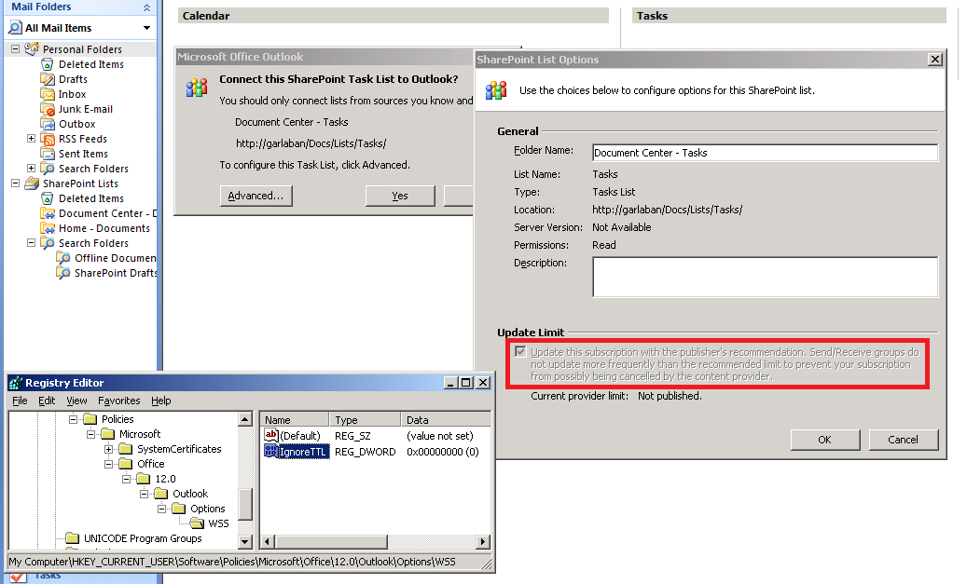Open the Help menu in Registry Editor

click(x=161, y=401)
